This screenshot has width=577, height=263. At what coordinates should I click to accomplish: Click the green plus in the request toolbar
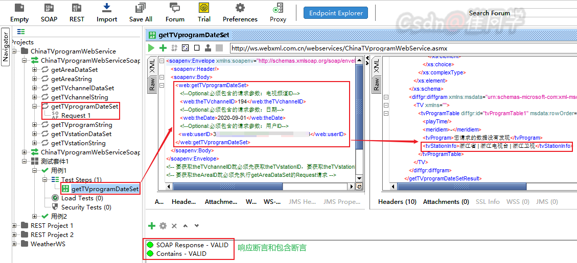(163, 48)
